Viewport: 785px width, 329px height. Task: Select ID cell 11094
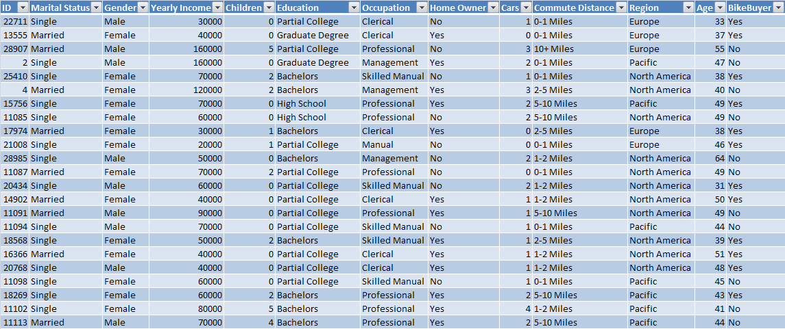coord(14,226)
